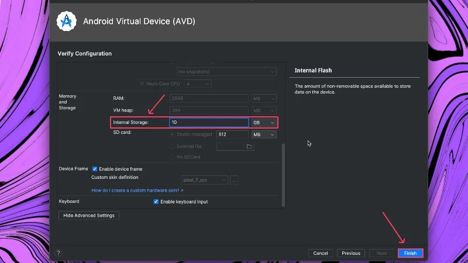The width and height of the screenshot is (468, 263).
Task: Open the Internal Storage unit GB dropdown
Action: point(263,123)
